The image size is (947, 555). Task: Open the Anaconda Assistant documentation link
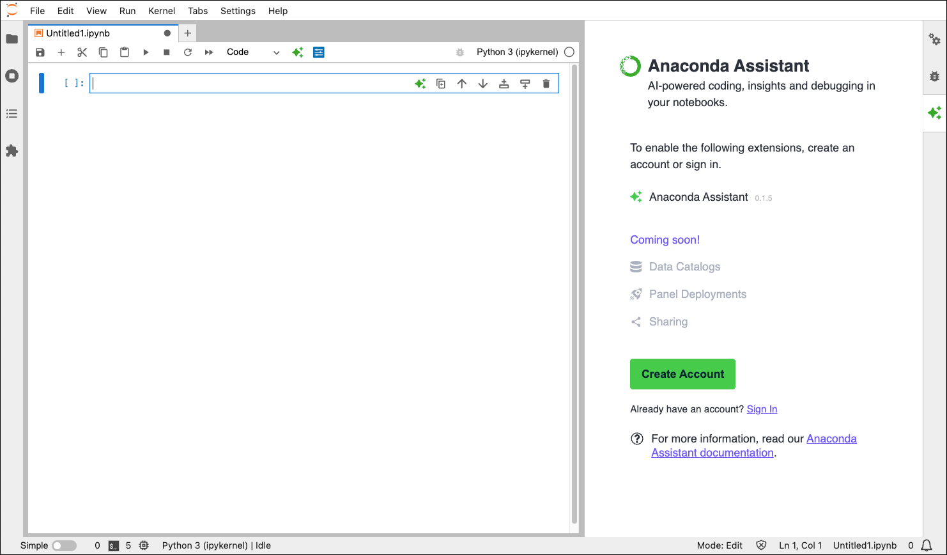(x=754, y=446)
